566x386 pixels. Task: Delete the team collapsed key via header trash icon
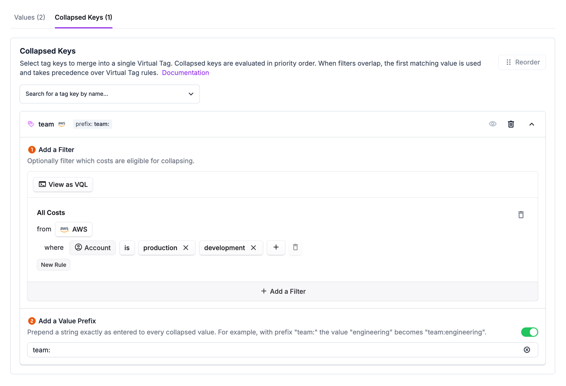(x=511, y=124)
